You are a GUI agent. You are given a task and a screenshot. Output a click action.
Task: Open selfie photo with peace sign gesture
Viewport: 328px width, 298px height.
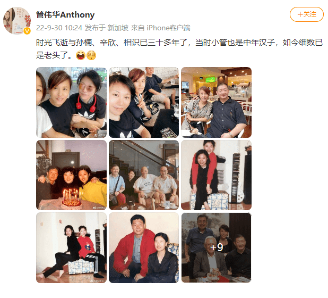point(144,102)
